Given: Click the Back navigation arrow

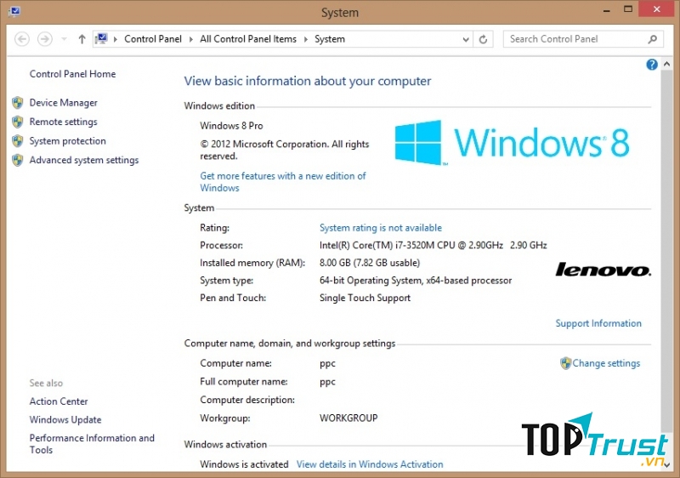Looking at the screenshot, I should click(x=22, y=39).
